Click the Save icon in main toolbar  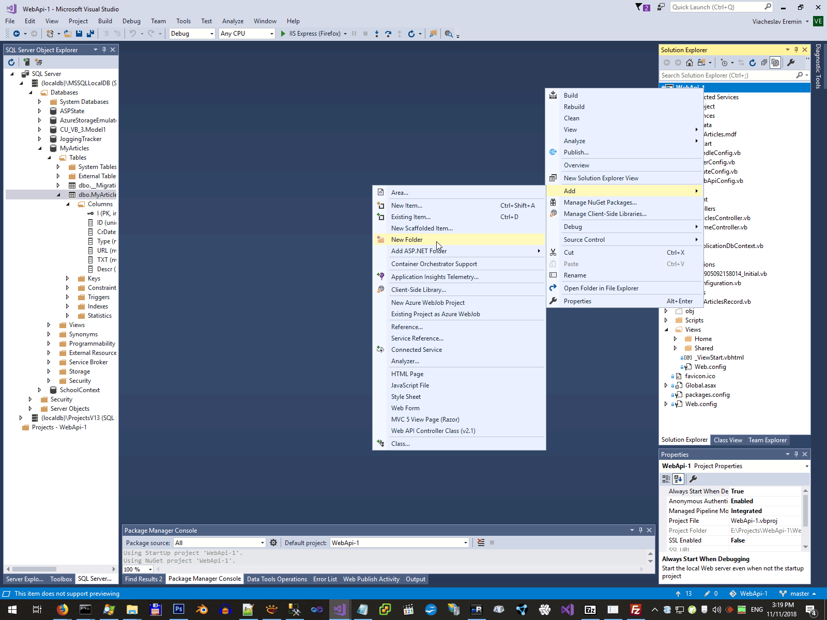click(x=79, y=34)
